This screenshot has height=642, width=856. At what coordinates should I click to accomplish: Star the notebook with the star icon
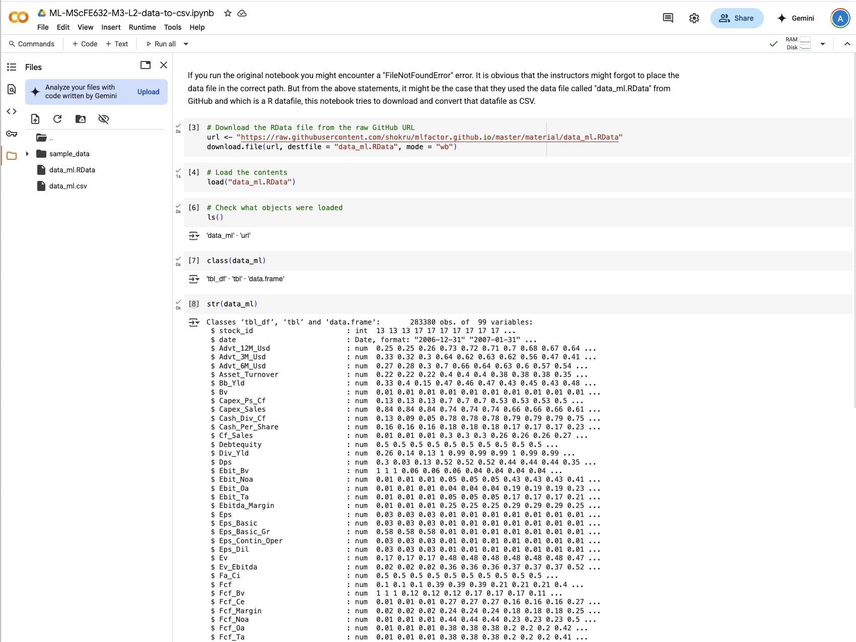[x=228, y=13]
